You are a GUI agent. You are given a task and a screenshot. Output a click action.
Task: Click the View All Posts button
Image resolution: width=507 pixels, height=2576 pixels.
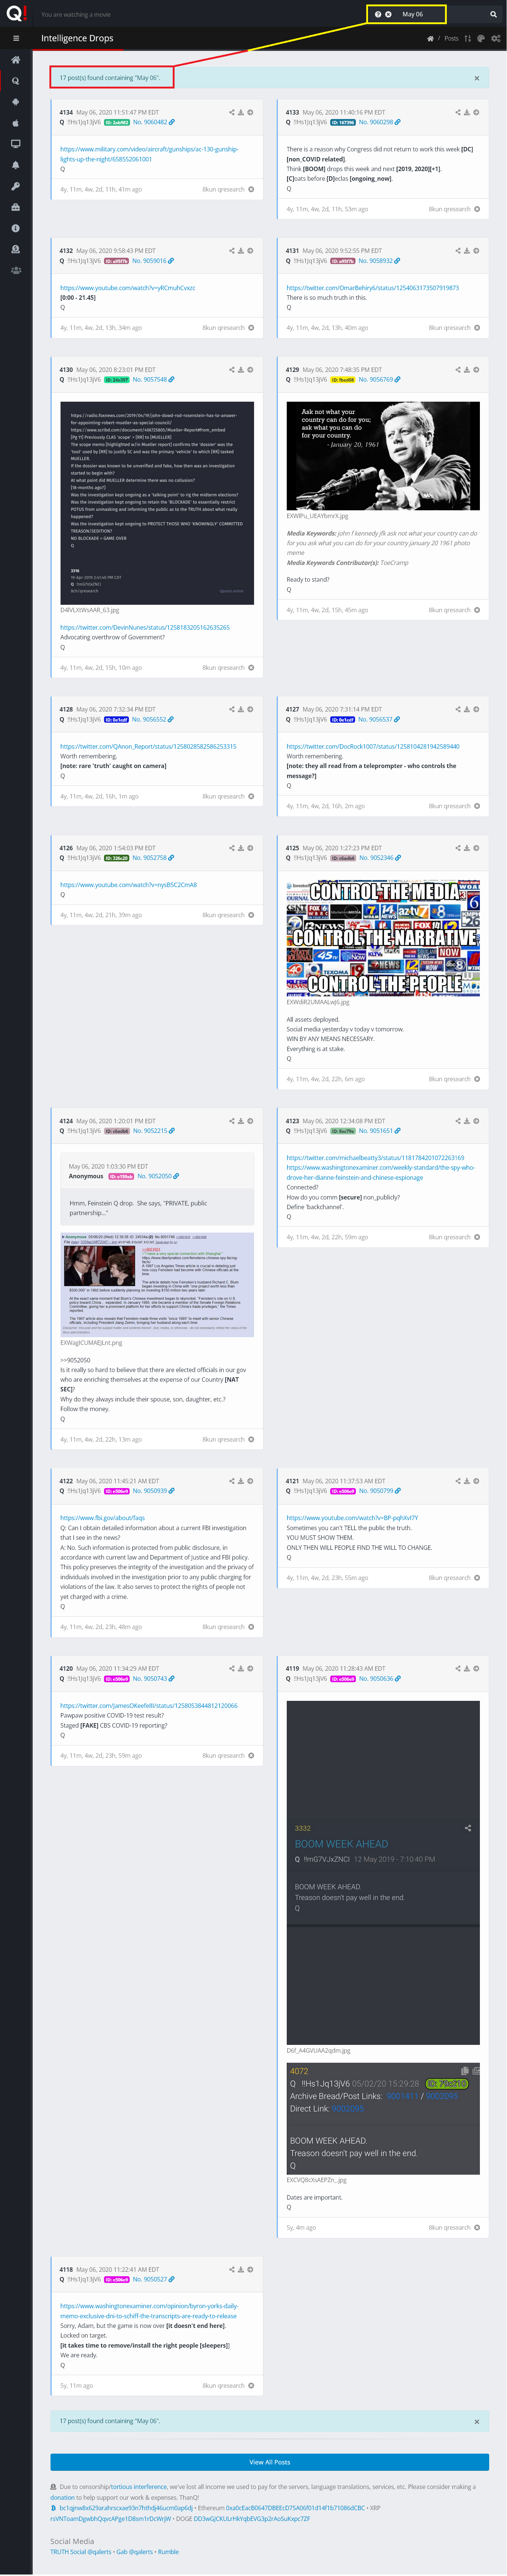pos(269,2462)
